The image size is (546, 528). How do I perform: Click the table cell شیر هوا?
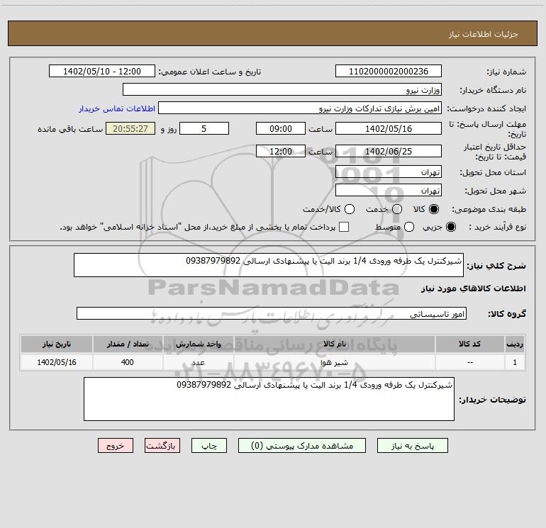[x=334, y=362]
